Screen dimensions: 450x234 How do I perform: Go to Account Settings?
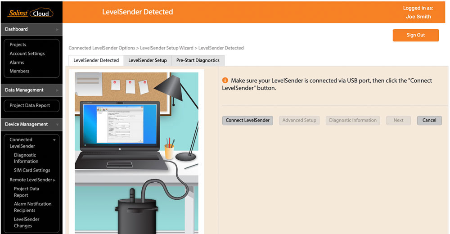tap(27, 54)
